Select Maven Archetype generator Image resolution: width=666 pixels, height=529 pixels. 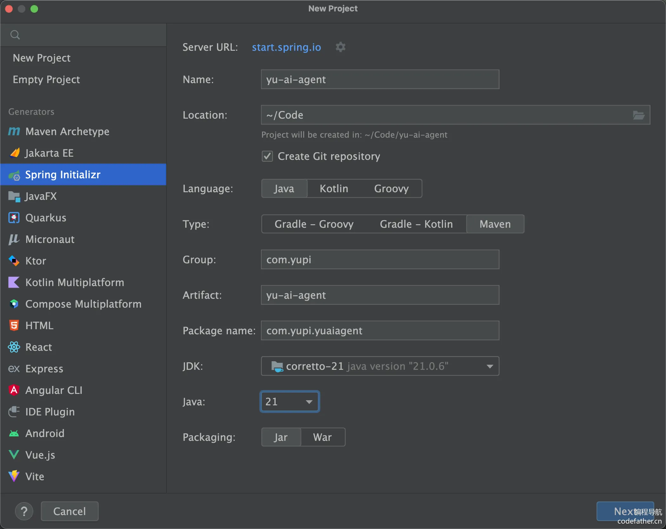click(x=83, y=131)
